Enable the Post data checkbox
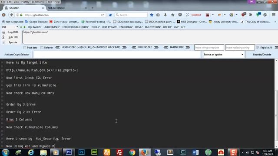The image size is (278, 156). [x=25, y=48]
